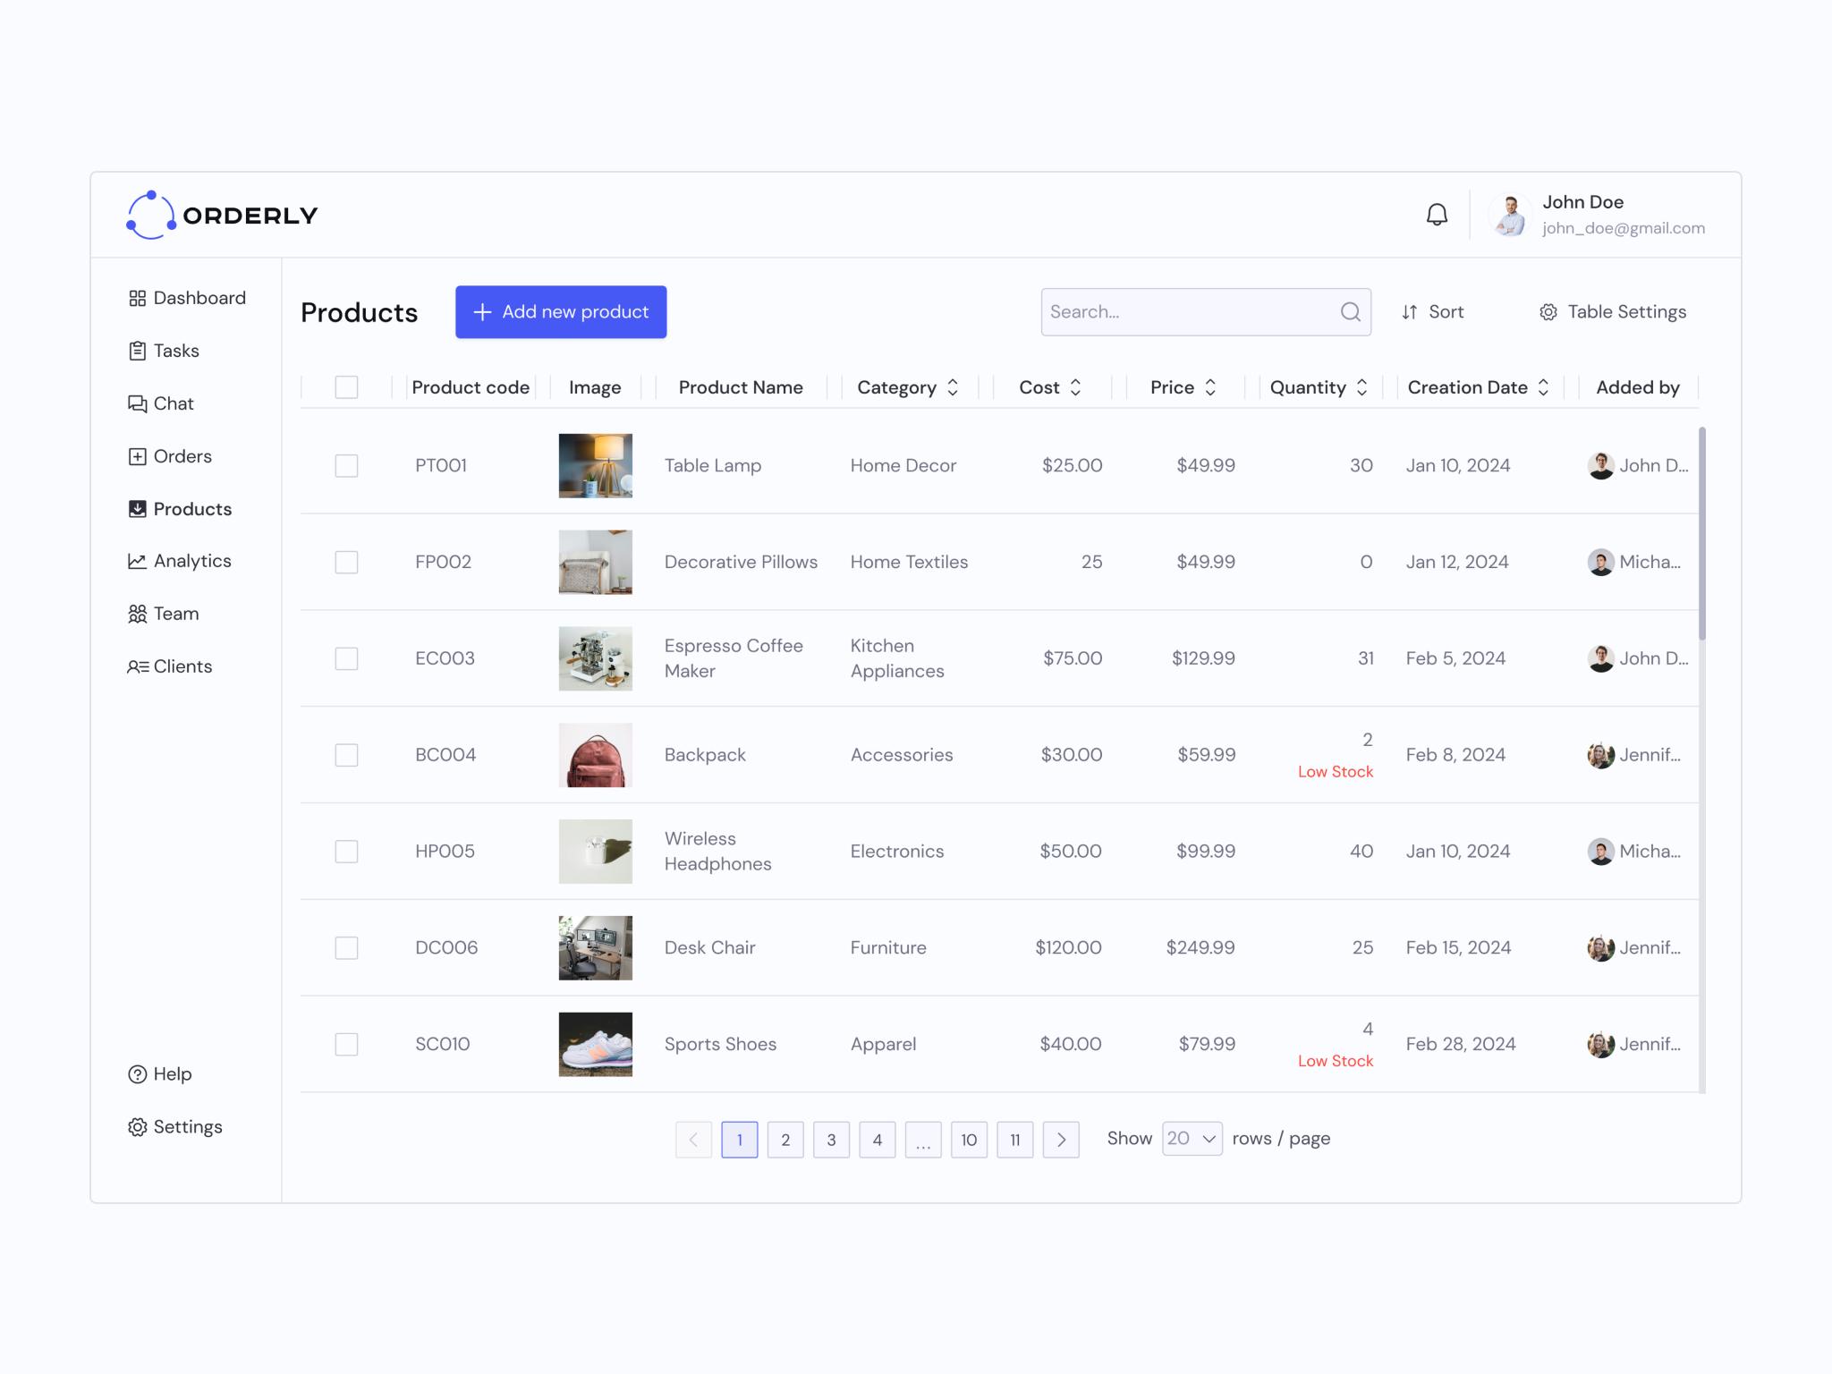Screen dimensions: 1832x1374
Task: Open the Table Lamp product thumbnail
Action: (596, 466)
